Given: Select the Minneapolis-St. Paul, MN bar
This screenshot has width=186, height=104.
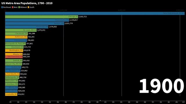Looking at the screenshot, I should pyautogui.click(x=15, y=44).
